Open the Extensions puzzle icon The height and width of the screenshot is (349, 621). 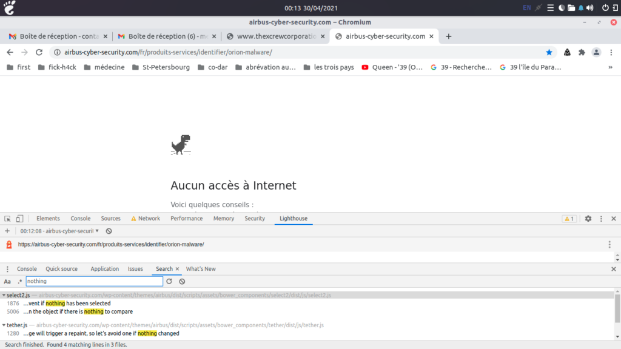582,52
